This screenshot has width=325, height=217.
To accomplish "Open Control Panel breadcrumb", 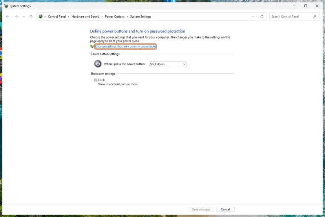I will [57, 16].
